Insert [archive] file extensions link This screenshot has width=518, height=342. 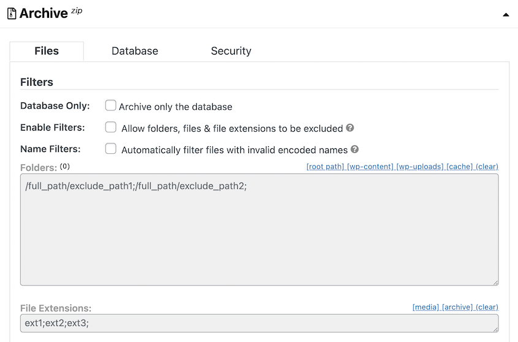click(x=457, y=307)
